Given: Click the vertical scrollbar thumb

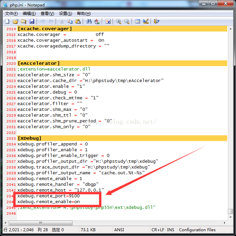Looking at the screenshot, I should [x=231, y=211].
